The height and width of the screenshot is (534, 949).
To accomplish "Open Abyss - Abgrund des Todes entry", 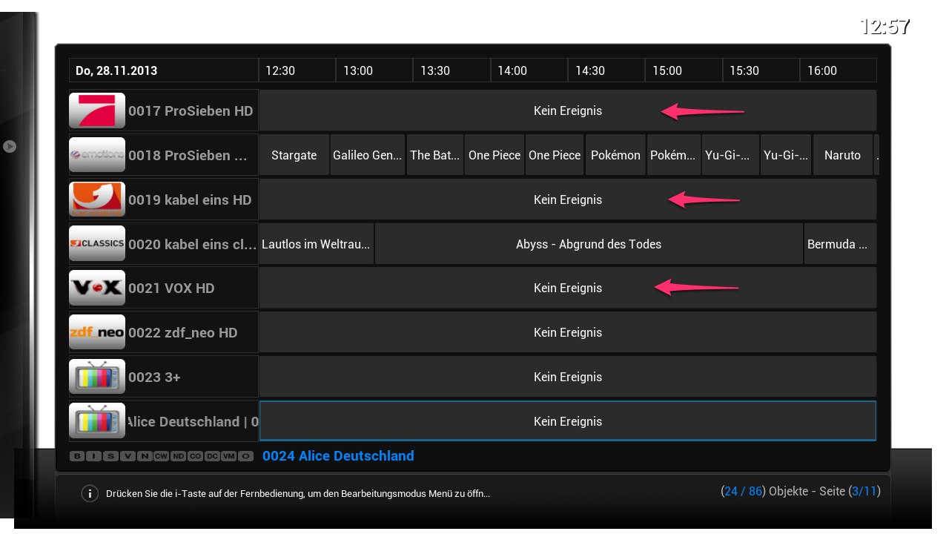I will pyautogui.click(x=589, y=244).
